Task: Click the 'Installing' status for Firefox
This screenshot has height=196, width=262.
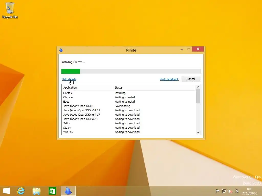Action: (x=120, y=93)
